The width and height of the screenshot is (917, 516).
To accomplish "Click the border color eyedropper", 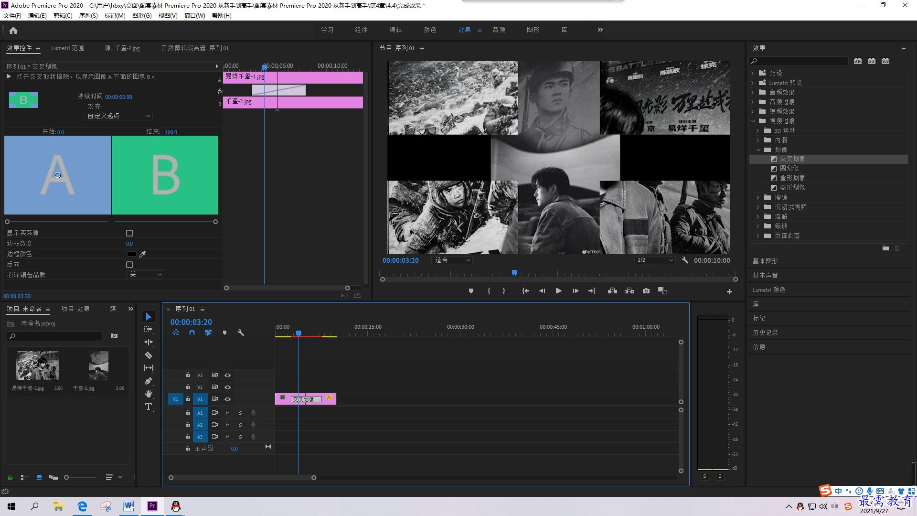I will (x=142, y=254).
